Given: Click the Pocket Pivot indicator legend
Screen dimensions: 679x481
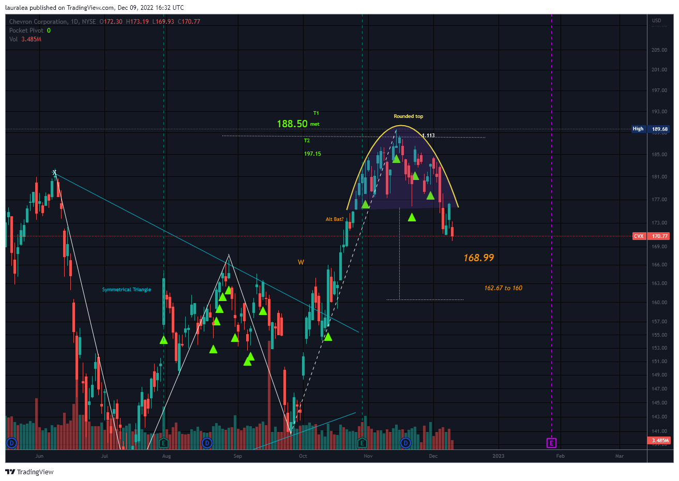Looking at the screenshot, I should click(30, 31).
